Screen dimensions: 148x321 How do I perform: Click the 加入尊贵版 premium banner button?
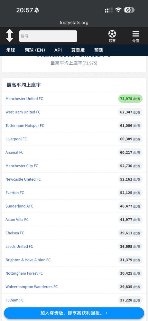pos(74,313)
